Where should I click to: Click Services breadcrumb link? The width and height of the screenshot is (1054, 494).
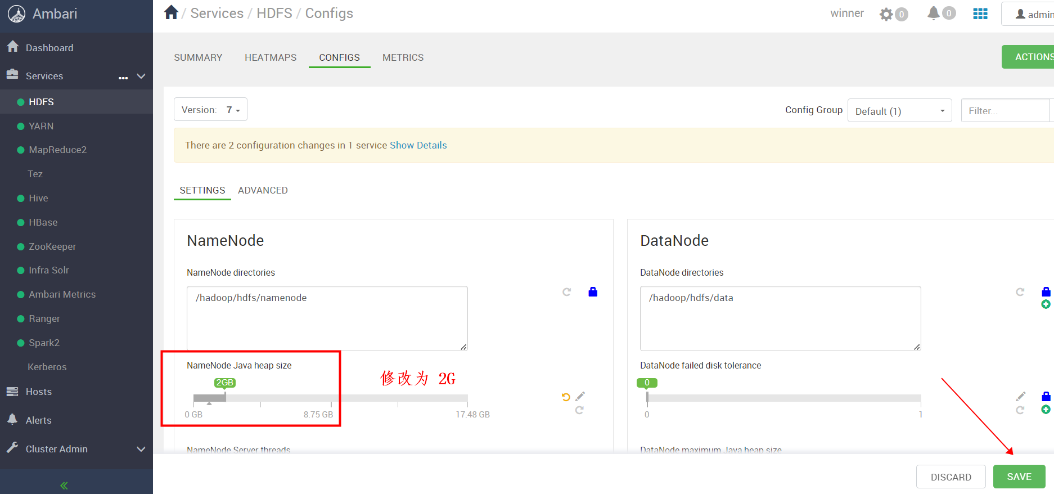point(217,13)
